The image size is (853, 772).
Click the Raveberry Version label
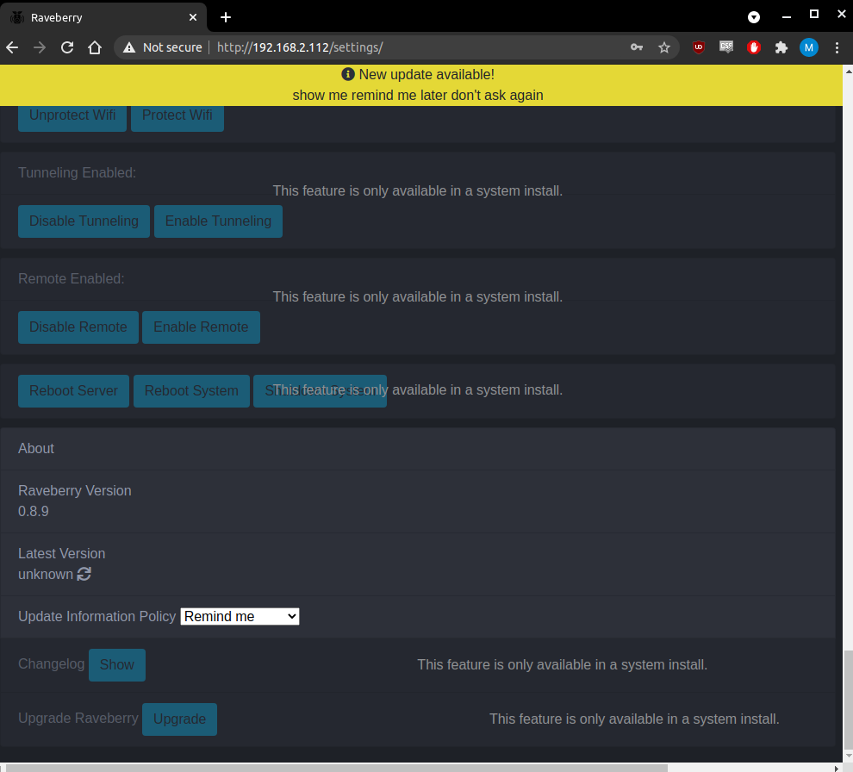tap(74, 491)
